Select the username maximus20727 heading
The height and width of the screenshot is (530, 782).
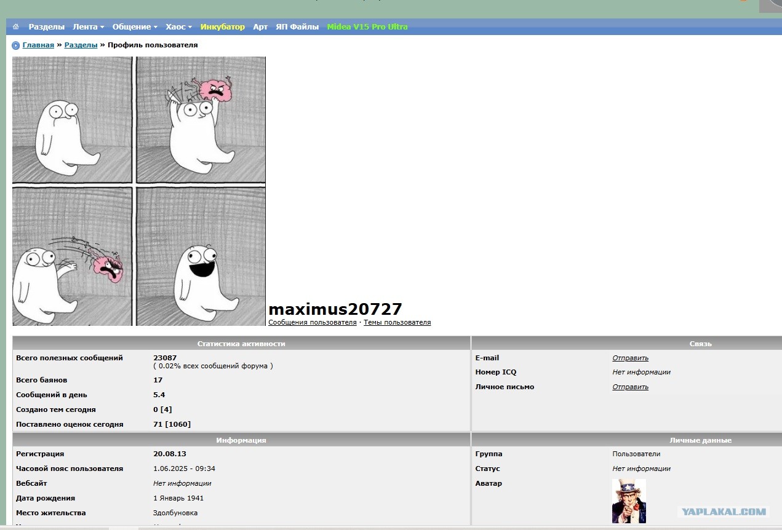(x=335, y=309)
